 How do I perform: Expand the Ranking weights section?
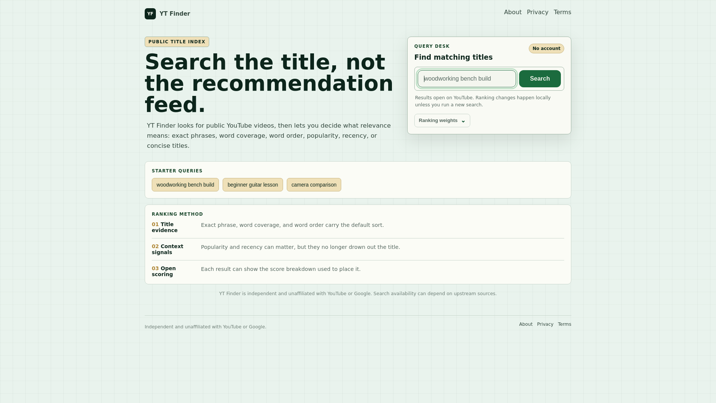442,121
